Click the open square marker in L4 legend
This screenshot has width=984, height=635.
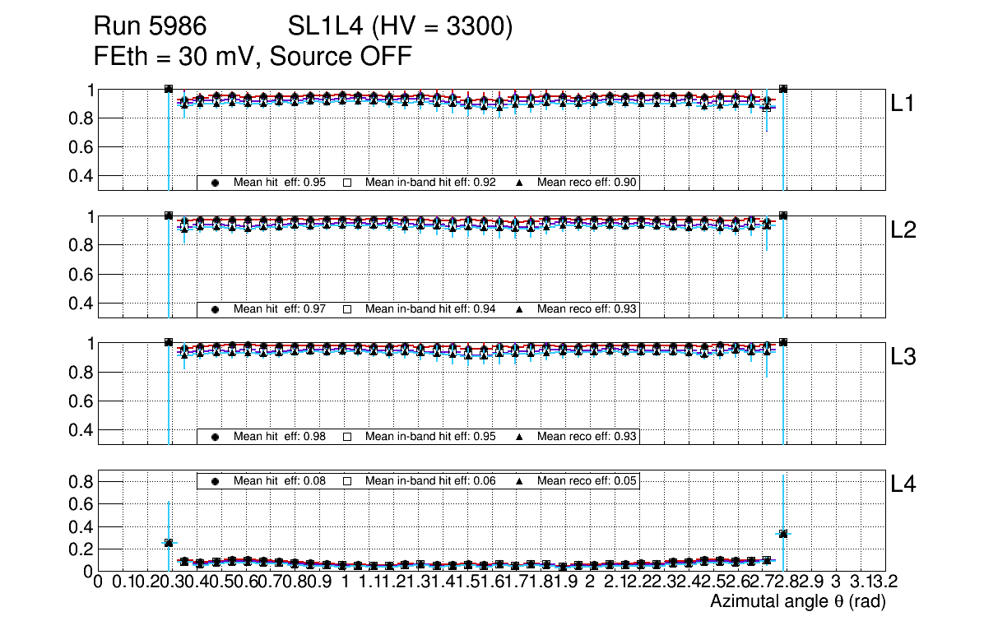pos(347,481)
